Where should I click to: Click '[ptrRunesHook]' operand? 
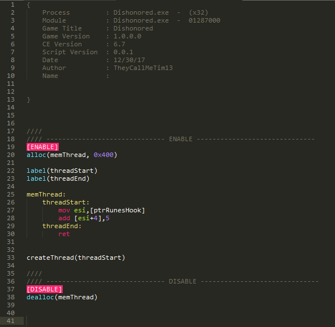click(118, 210)
